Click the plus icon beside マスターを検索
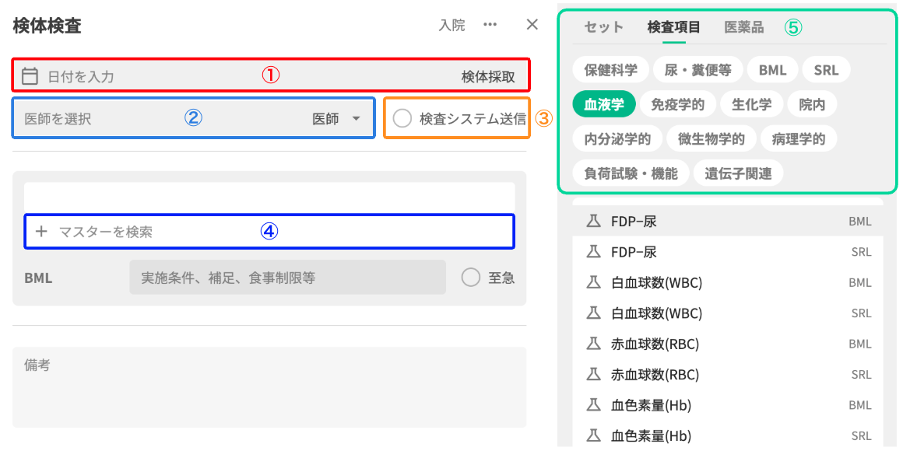 click(41, 232)
